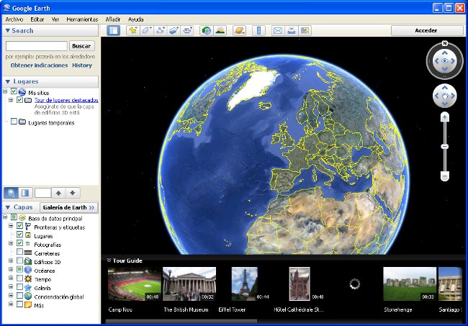Switch between Earth, Sky and planets icon
The height and width of the screenshot is (326, 468).
(x=239, y=30)
